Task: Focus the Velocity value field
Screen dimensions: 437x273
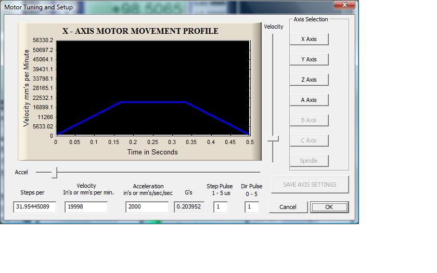Action: 86,207
